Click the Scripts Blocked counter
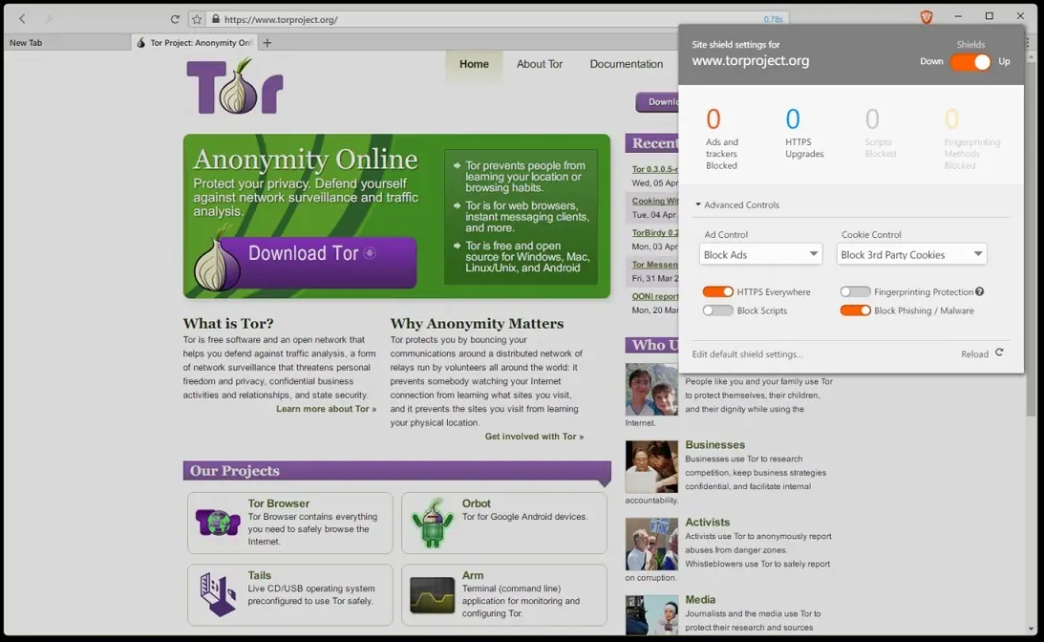Screen dimensions: 1044x642 [x=880, y=133]
